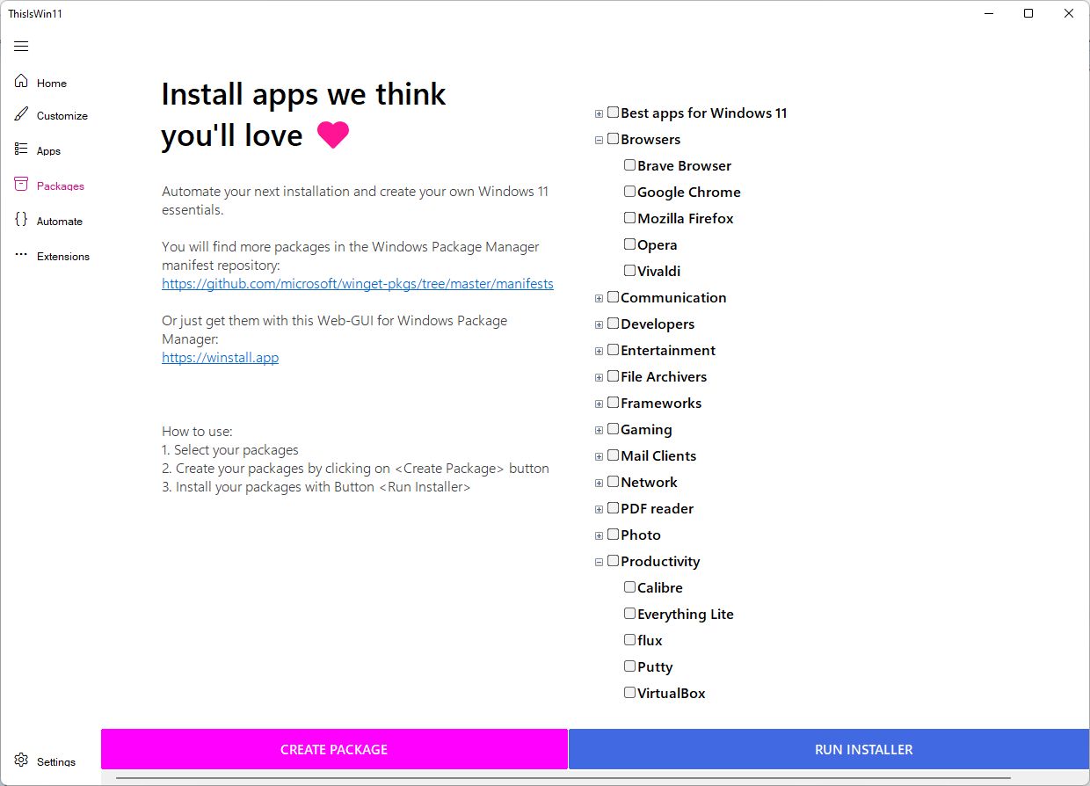Check the Productivity category checkbox

pos(613,561)
